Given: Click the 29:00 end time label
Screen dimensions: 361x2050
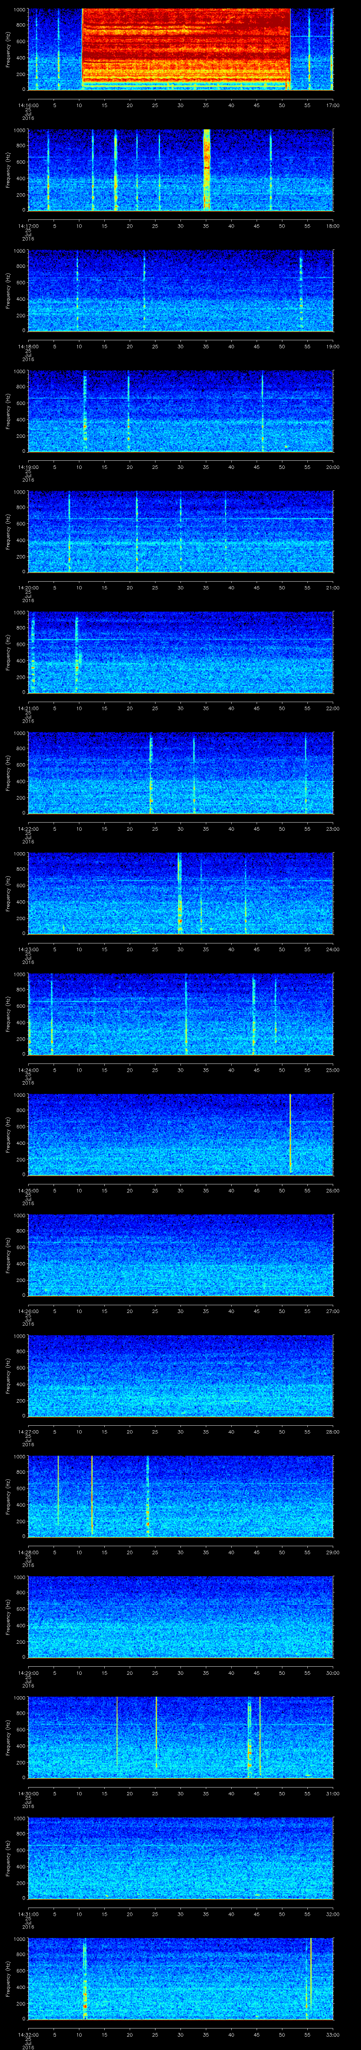Looking at the screenshot, I should (332, 1552).
